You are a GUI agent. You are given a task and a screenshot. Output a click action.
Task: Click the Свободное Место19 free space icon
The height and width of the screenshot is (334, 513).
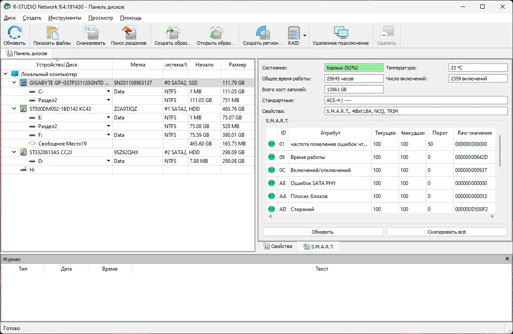point(32,143)
